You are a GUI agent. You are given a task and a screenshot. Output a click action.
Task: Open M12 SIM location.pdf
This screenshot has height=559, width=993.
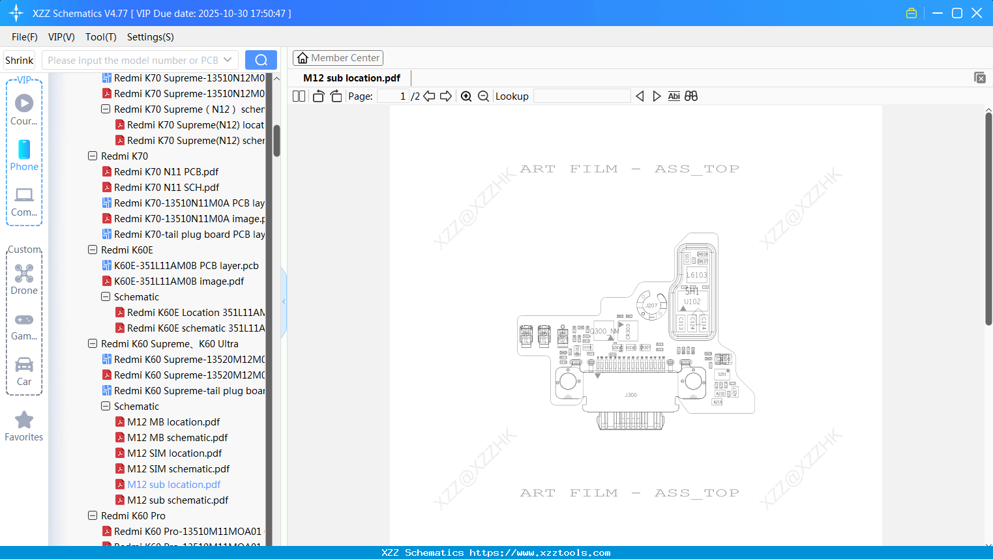[x=175, y=453]
